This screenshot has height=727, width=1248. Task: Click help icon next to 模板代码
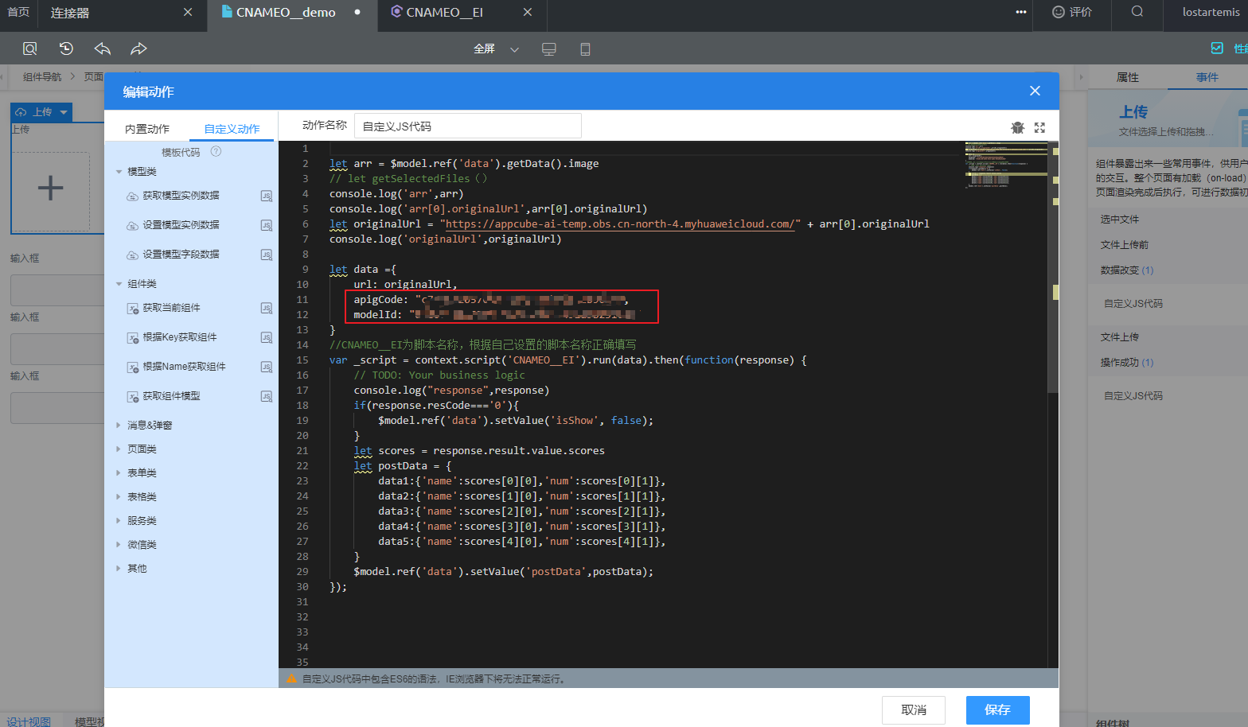pyautogui.click(x=216, y=151)
